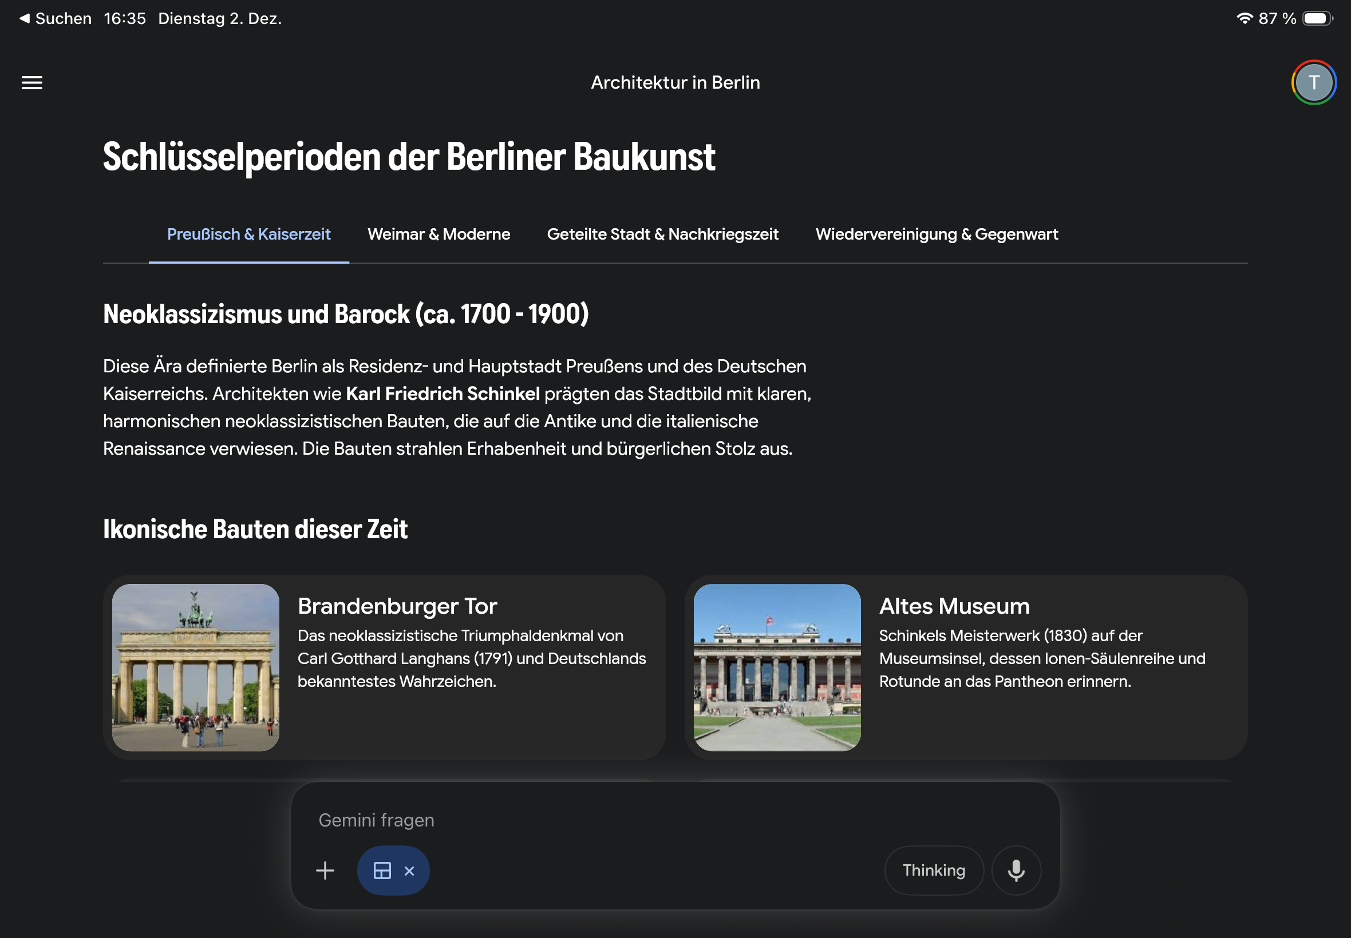Click the Gemini fragen input field
The image size is (1351, 938).
[x=588, y=820]
